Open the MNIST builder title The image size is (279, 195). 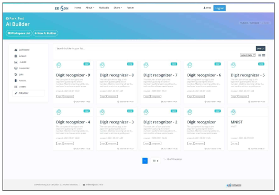237,122
